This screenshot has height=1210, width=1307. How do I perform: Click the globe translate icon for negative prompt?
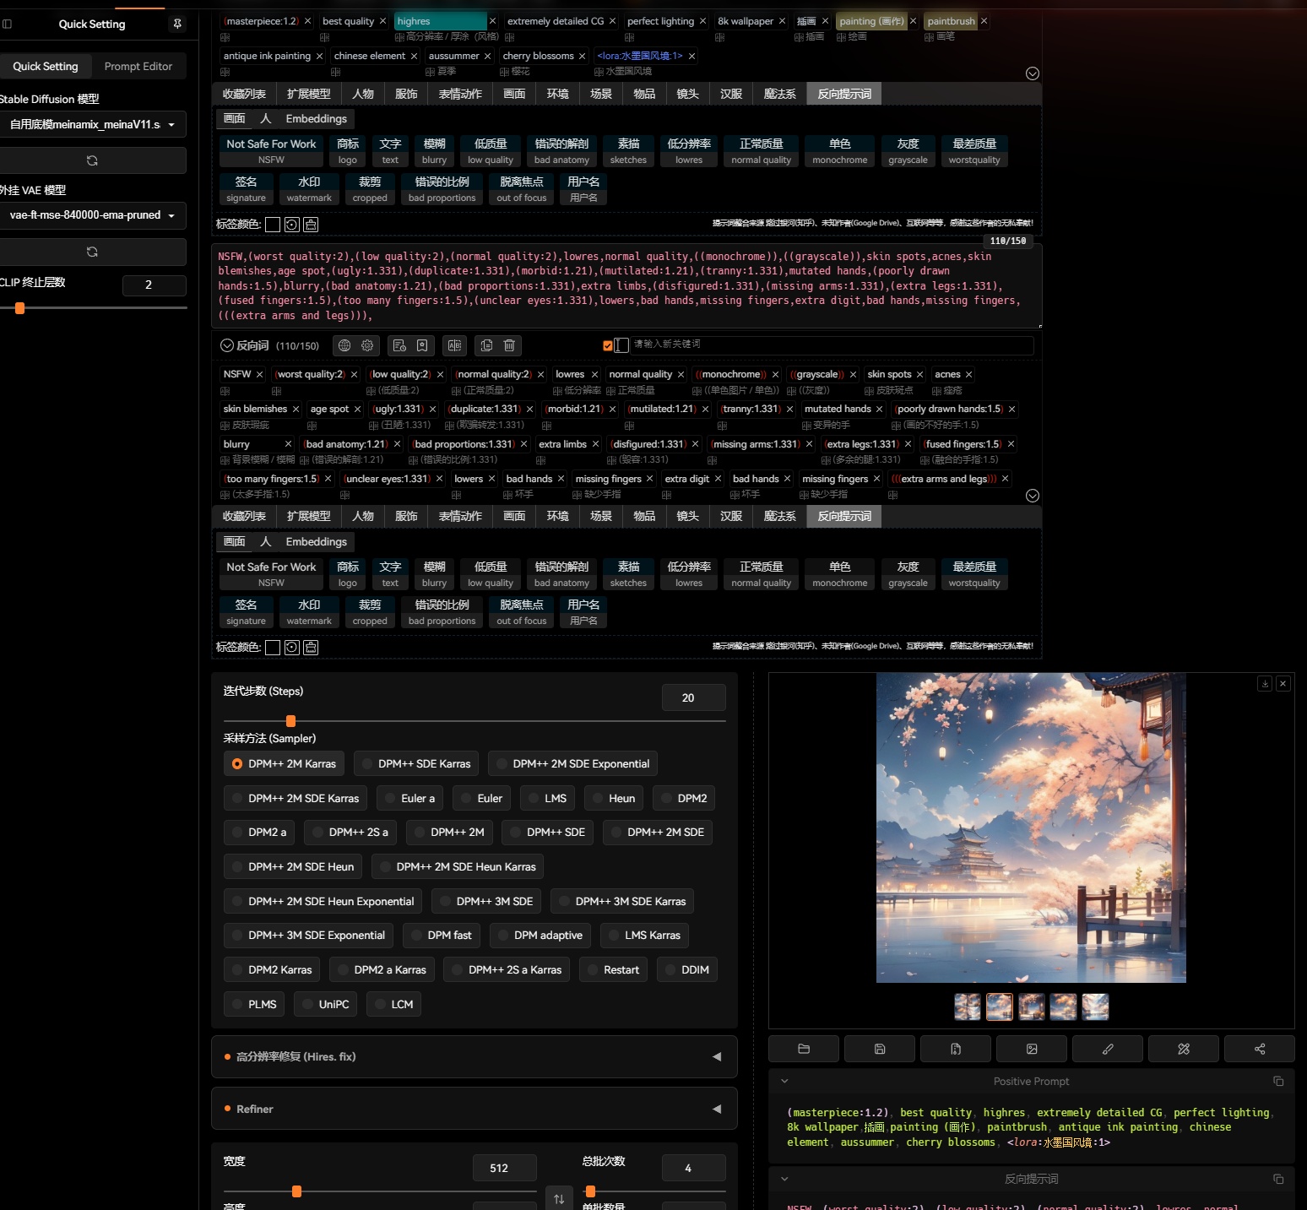[x=344, y=345]
